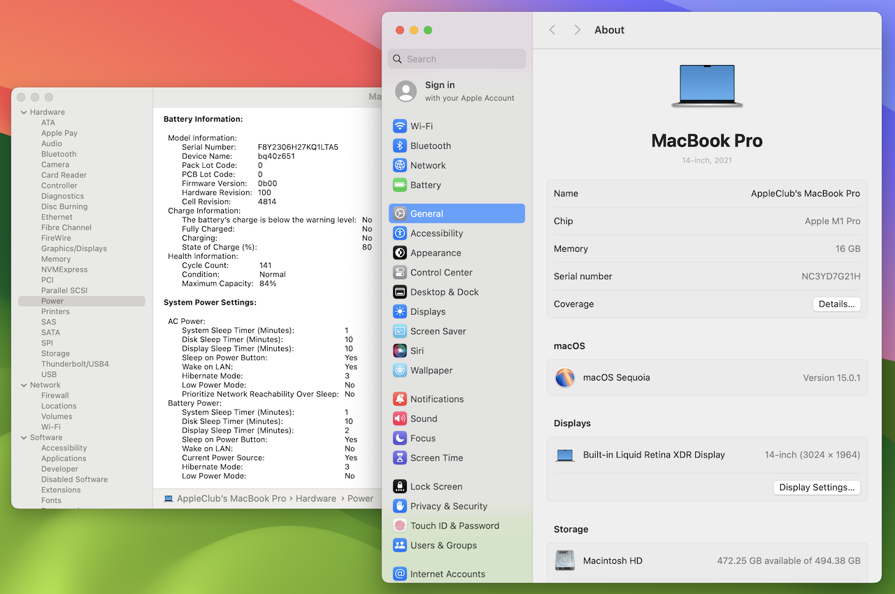Viewport: 895px width, 594px height.
Task: Click the Users & Groups icon
Action: [x=400, y=545]
